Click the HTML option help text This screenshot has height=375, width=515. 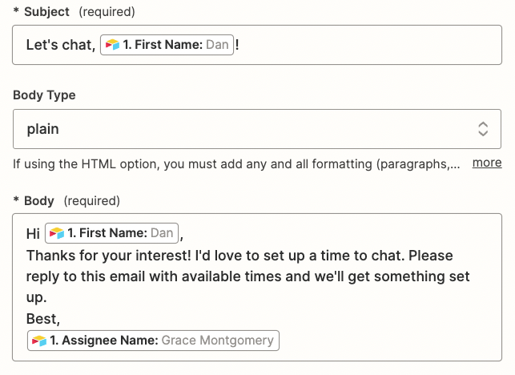pos(236,163)
